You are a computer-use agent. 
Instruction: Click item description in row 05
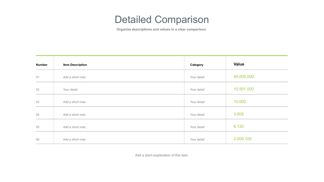coord(75,127)
